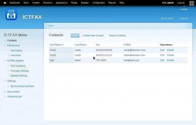This screenshot has height=125, width=196.
Task: Click the sort arrow next to First Name
Action: click(63, 45)
